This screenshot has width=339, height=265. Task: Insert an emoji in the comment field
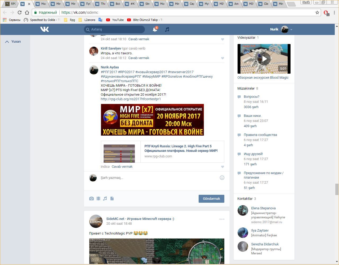pos(222,178)
